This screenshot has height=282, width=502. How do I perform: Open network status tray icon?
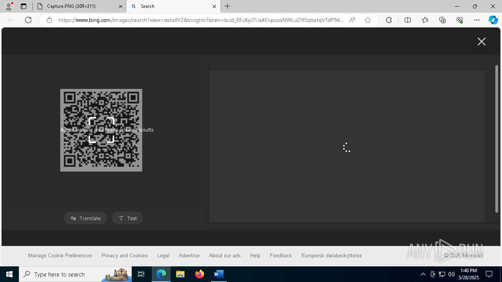pyautogui.click(x=442, y=274)
